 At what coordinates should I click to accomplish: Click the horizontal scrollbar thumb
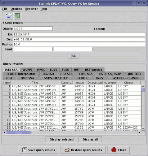click(19, 133)
